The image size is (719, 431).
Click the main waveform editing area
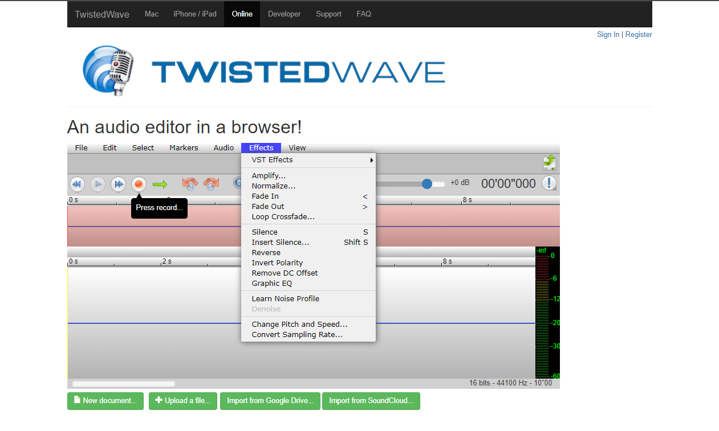coord(301,323)
